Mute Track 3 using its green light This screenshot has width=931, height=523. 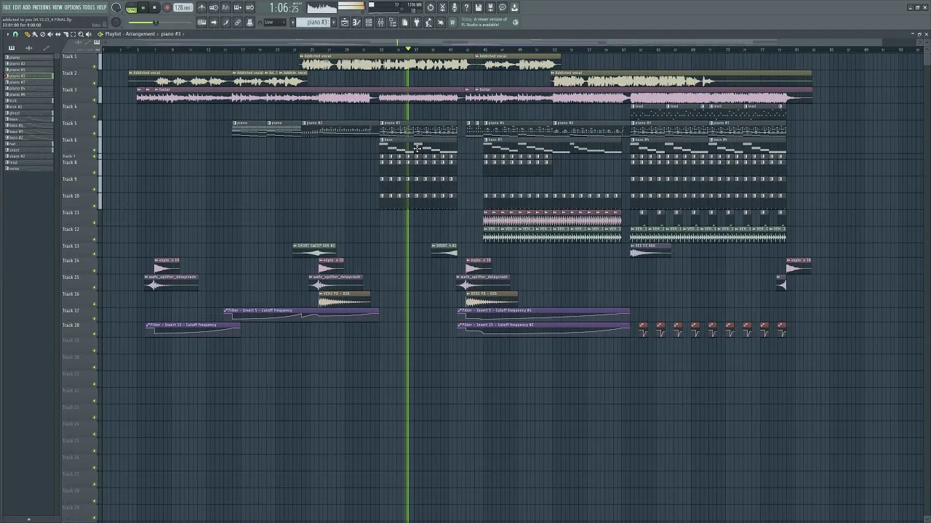[95, 100]
